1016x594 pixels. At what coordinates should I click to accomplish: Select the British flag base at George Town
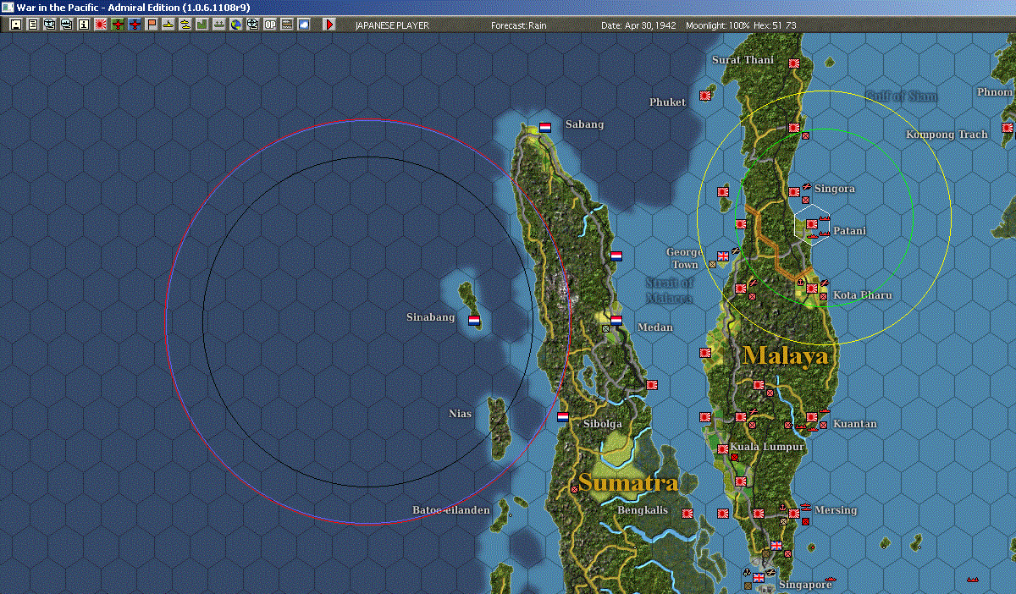pyautogui.click(x=723, y=256)
